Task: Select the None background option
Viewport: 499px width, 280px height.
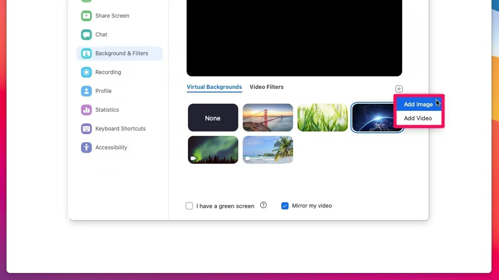Action: [213, 118]
